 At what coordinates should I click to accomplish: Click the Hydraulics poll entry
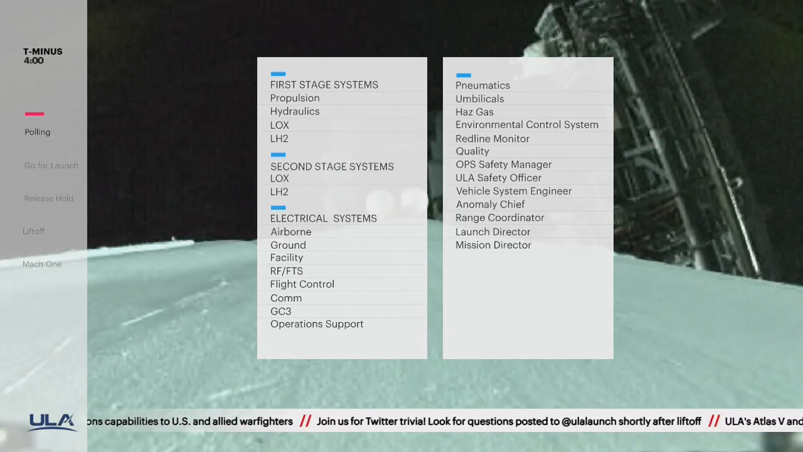point(294,111)
